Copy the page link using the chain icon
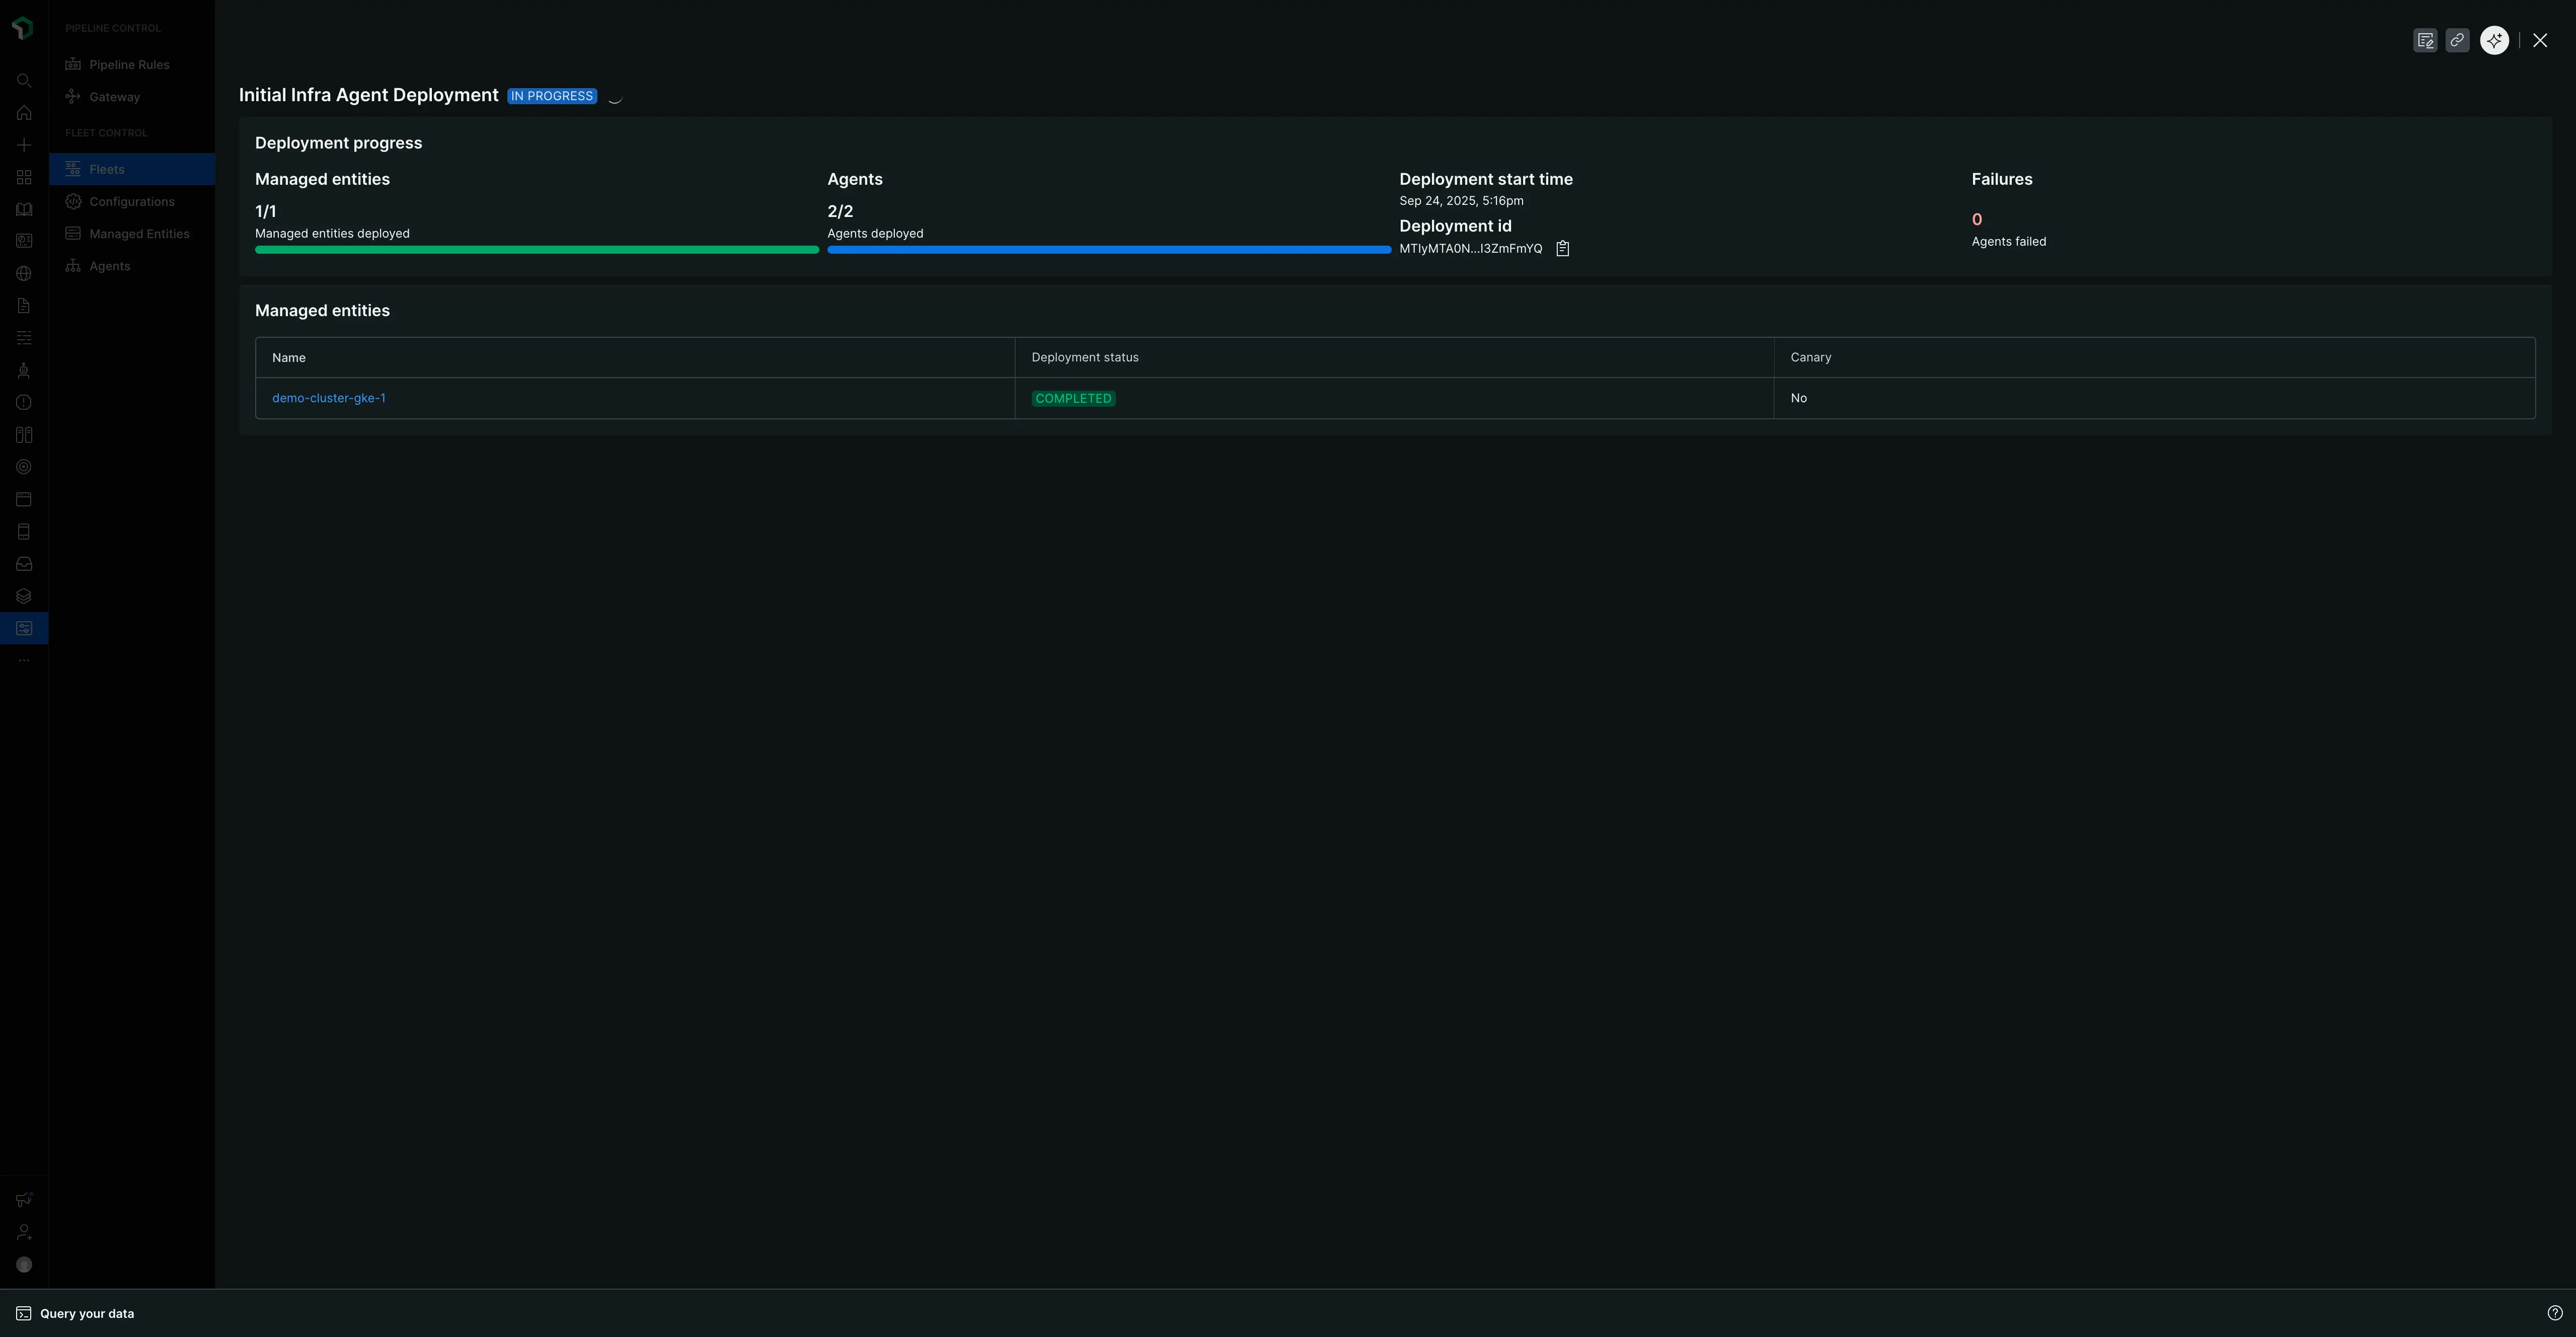Viewport: 2576px width, 1337px height. 2458,40
